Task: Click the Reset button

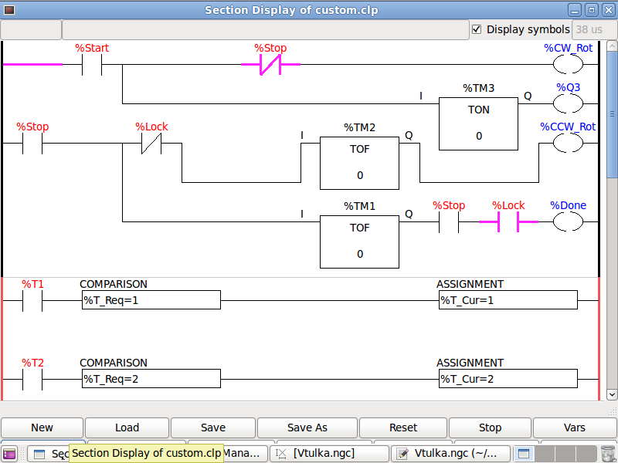Action: coord(403,428)
